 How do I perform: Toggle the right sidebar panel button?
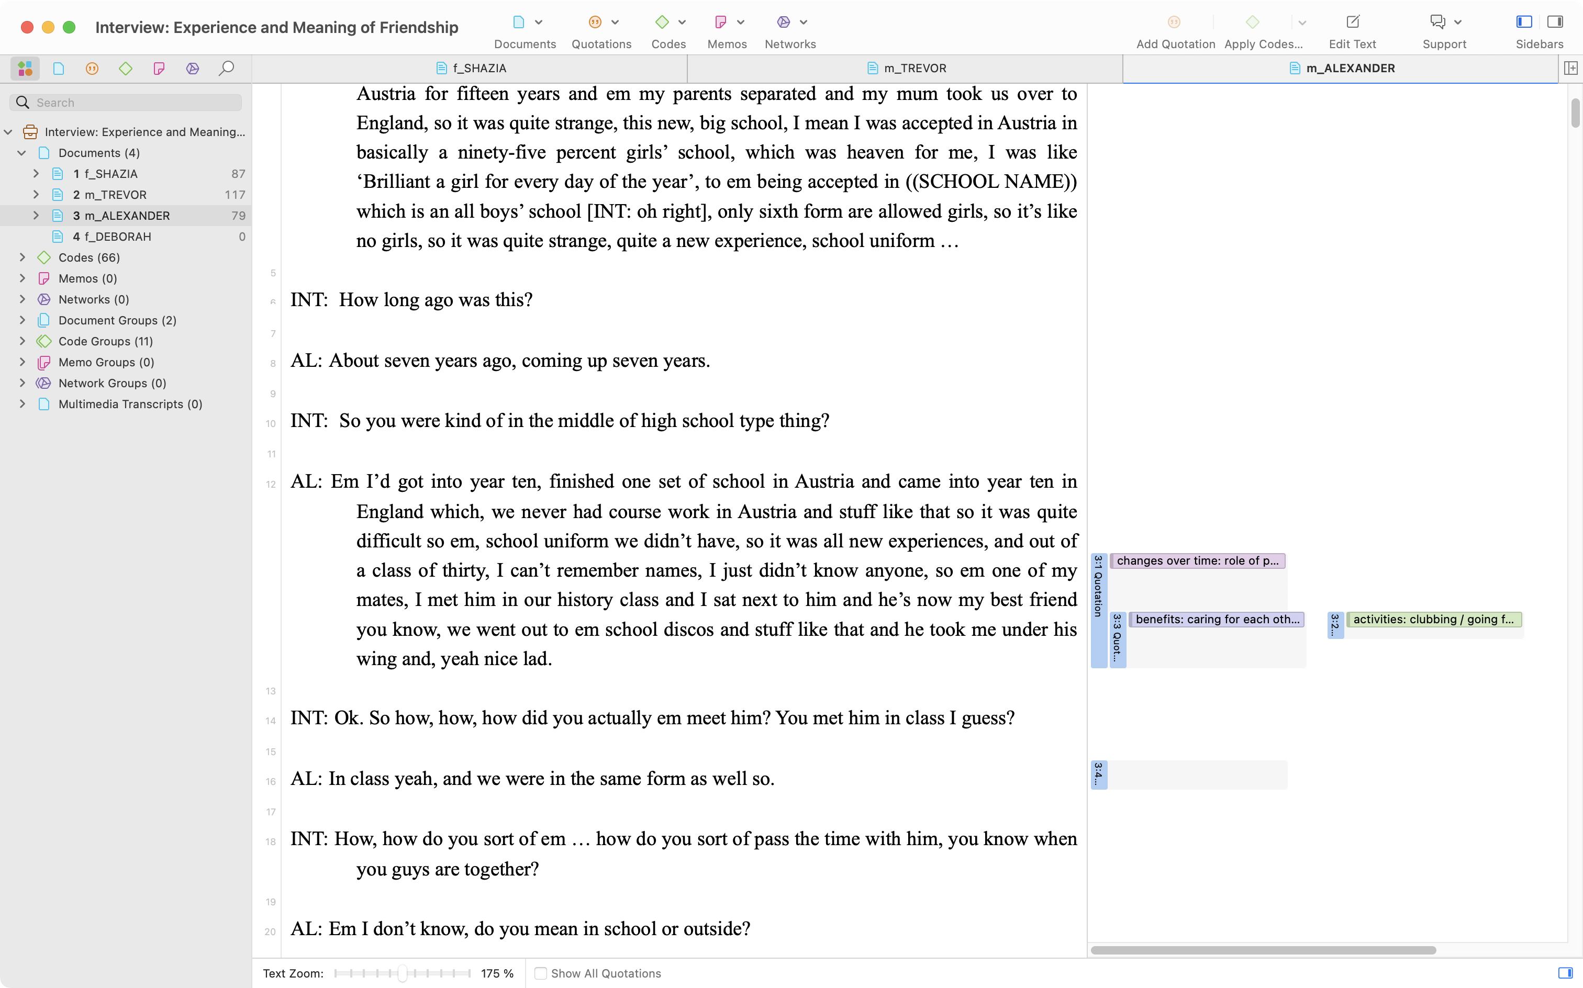tap(1555, 22)
